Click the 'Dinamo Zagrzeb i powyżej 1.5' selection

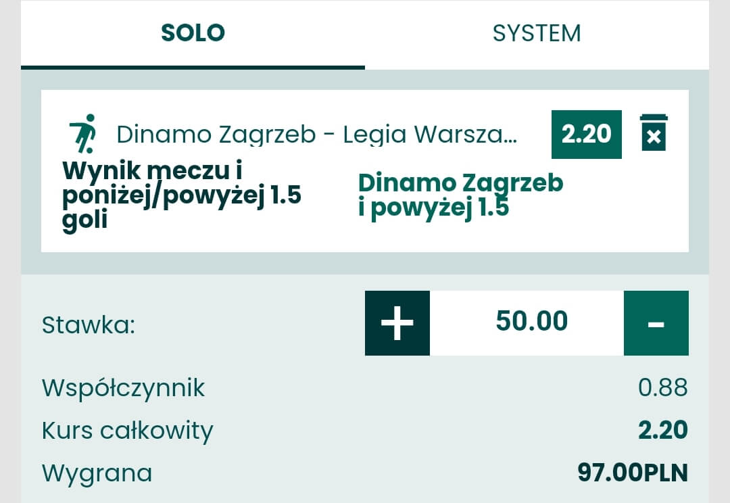pos(460,195)
